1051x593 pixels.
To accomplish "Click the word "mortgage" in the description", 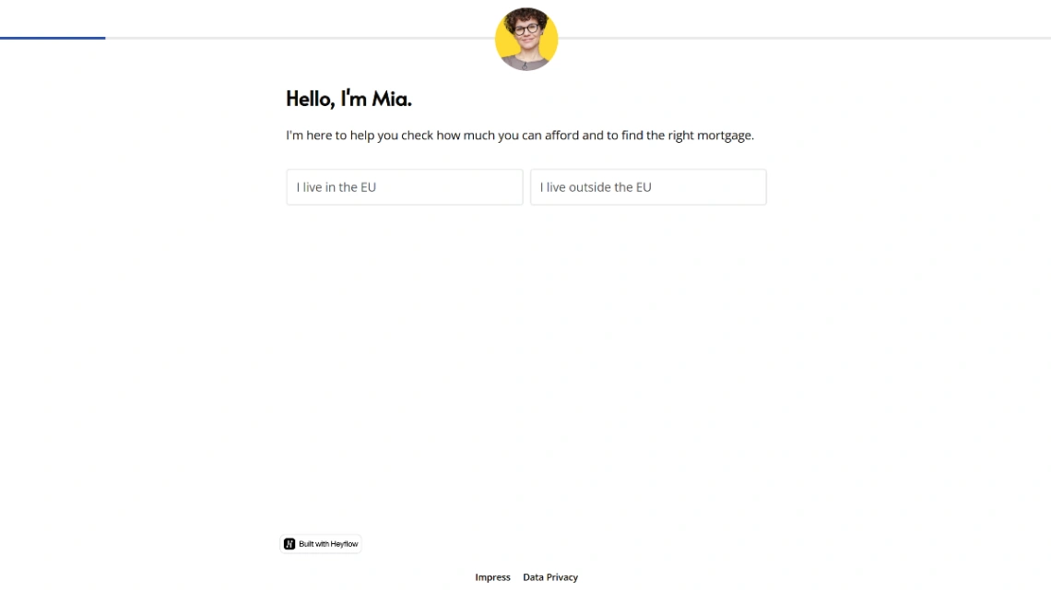I will (724, 136).
